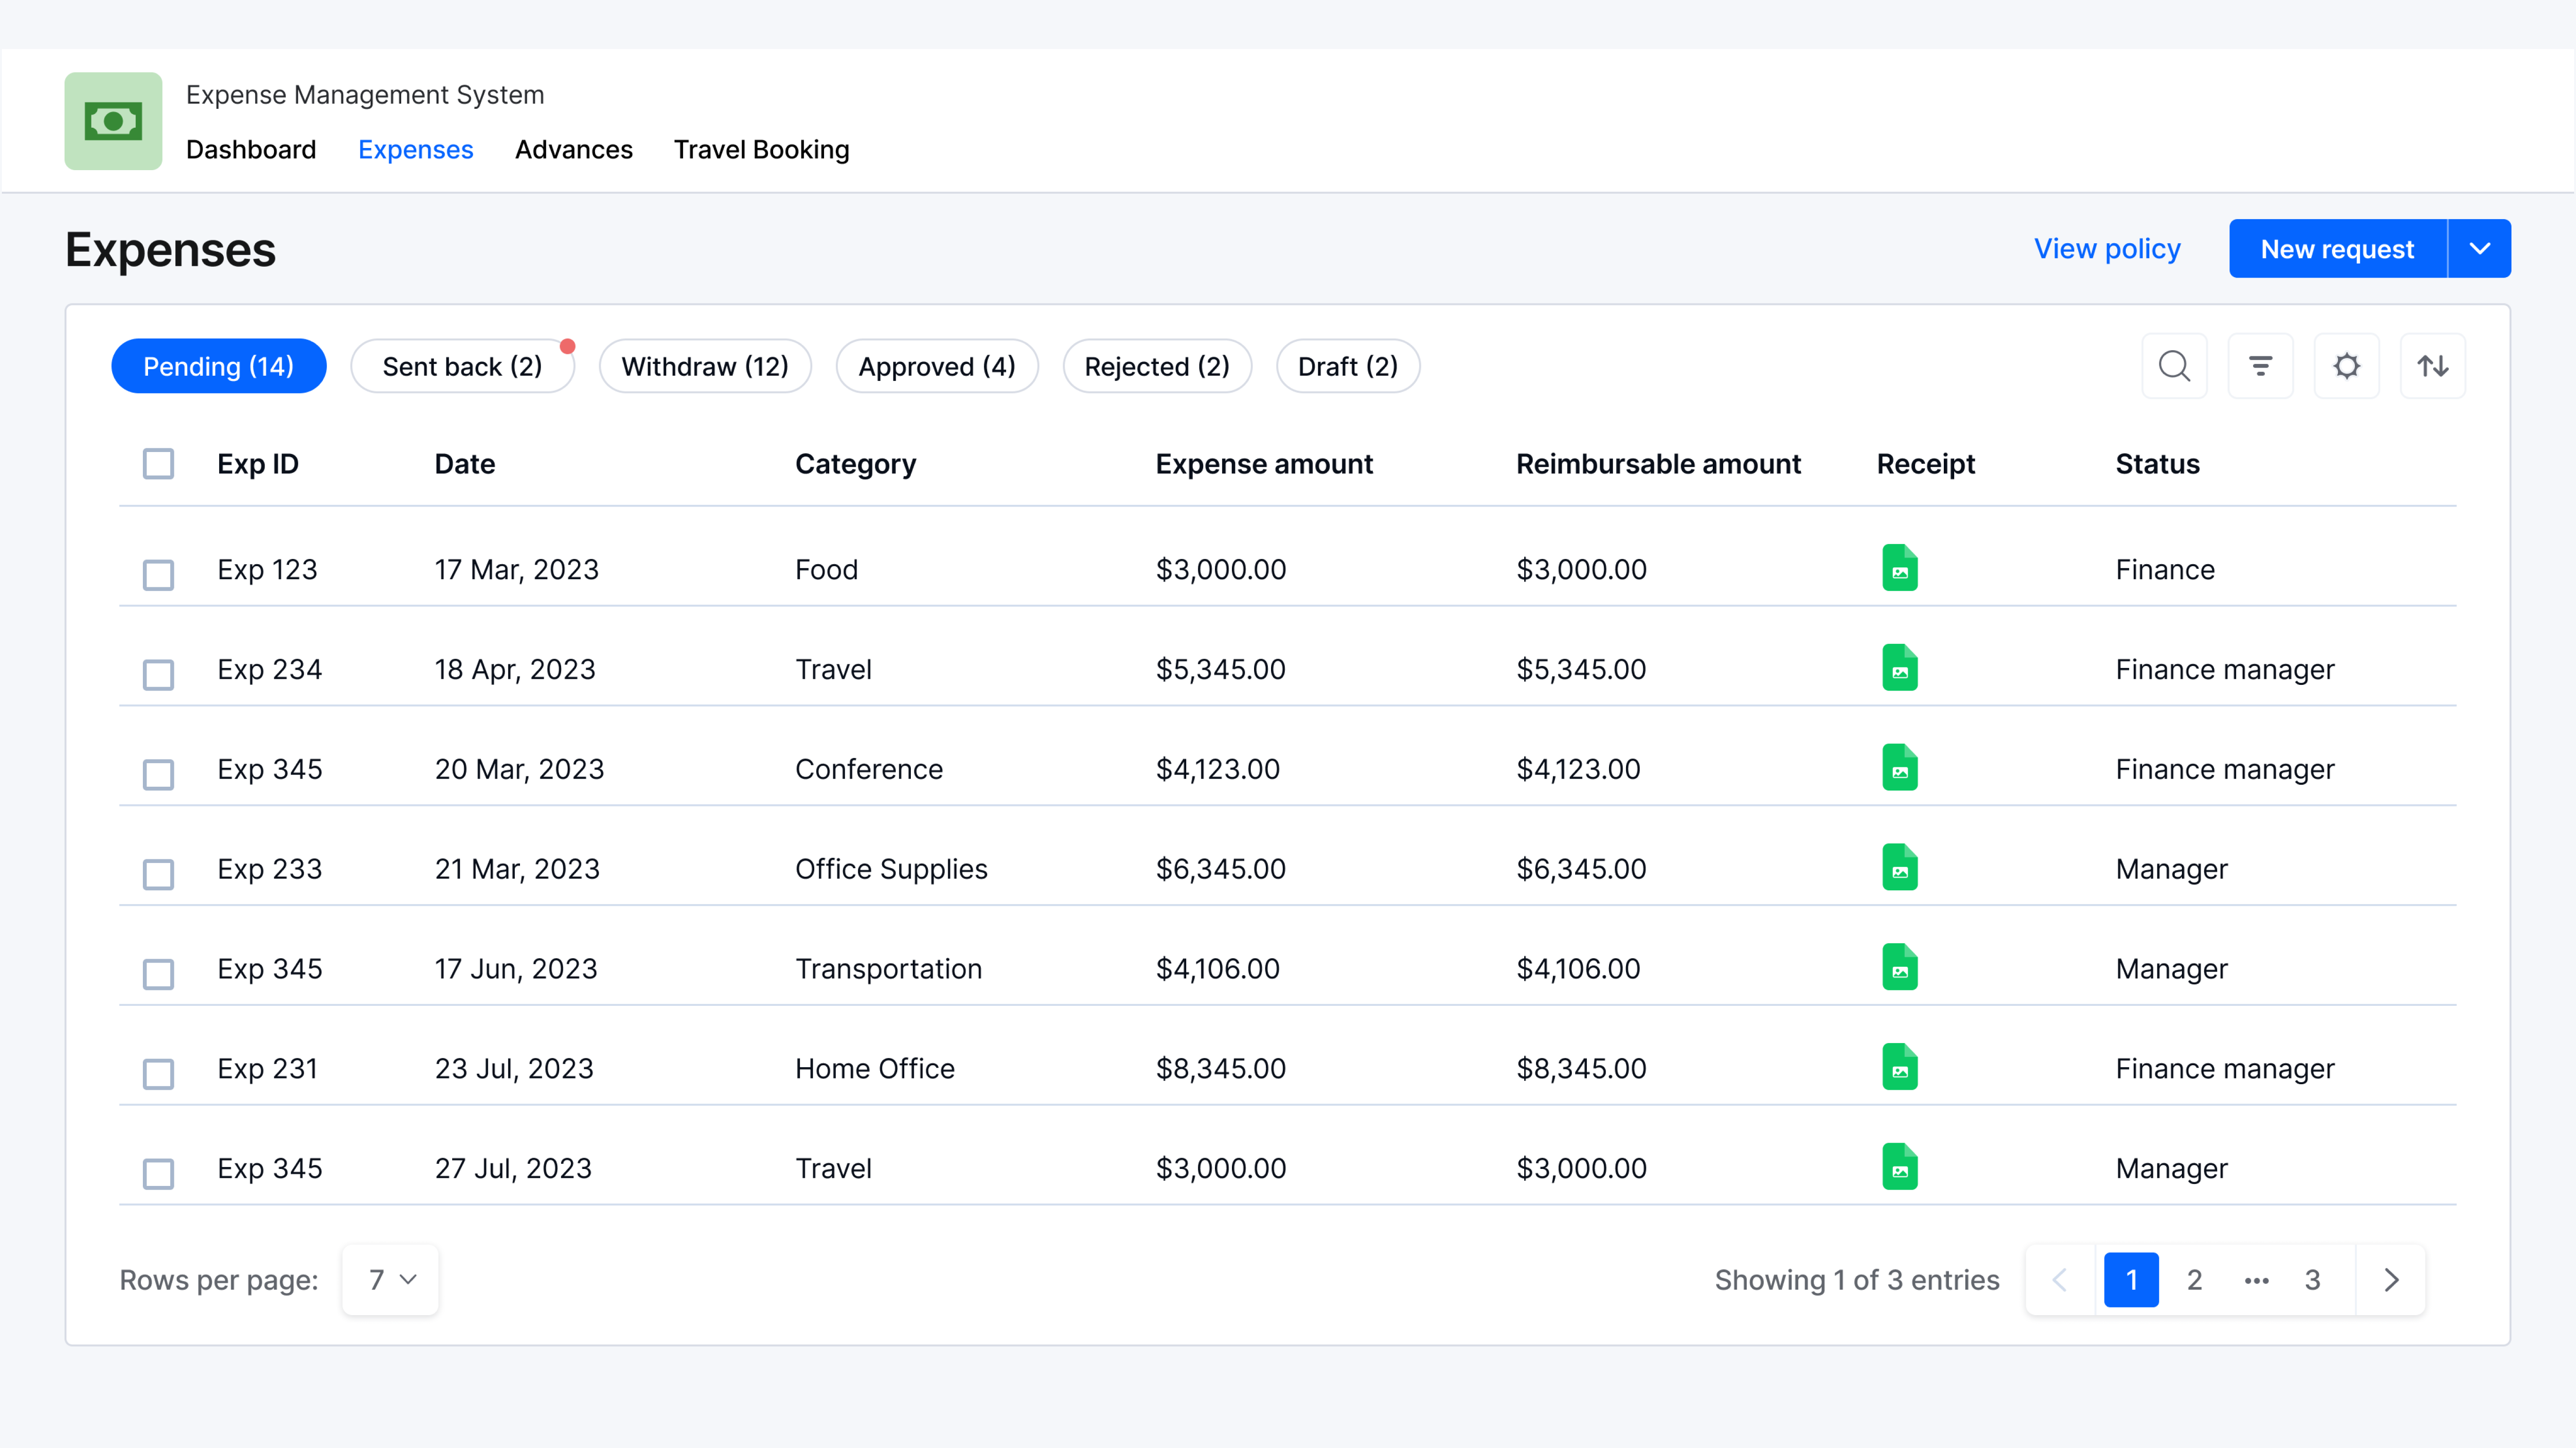Switch to Withdraw (12) tab

coord(704,366)
